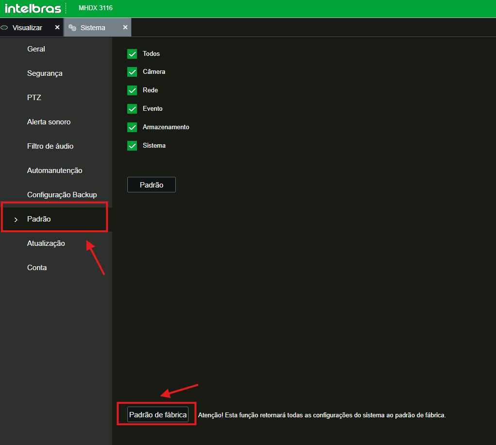The height and width of the screenshot is (445, 496).
Task: Switch to the Sistema tab
Action: point(93,28)
